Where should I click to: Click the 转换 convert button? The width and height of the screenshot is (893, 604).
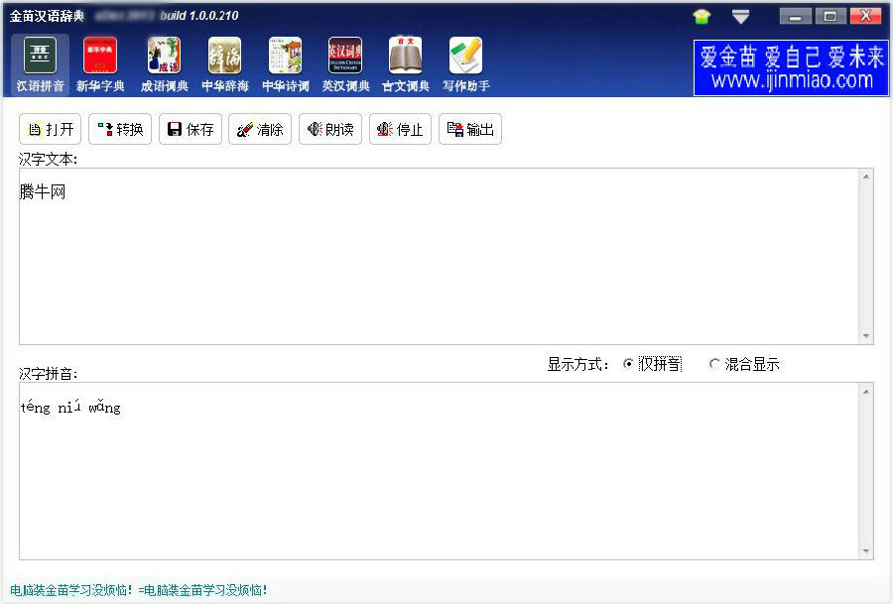[120, 129]
